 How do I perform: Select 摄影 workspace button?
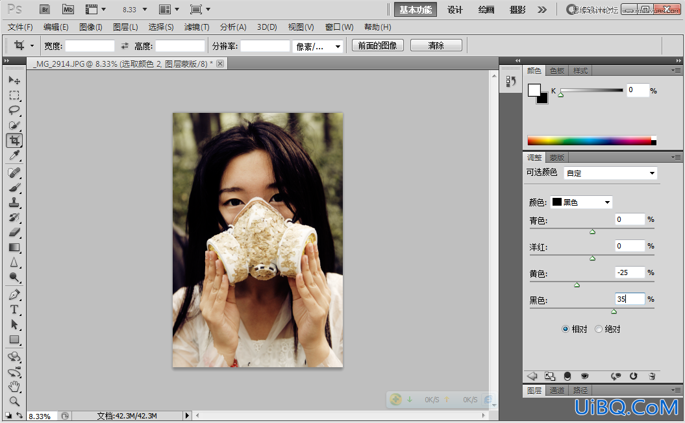pyautogui.click(x=517, y=10)
